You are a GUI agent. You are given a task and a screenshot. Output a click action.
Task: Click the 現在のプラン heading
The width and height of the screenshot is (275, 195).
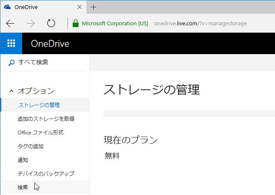point(131,140)
